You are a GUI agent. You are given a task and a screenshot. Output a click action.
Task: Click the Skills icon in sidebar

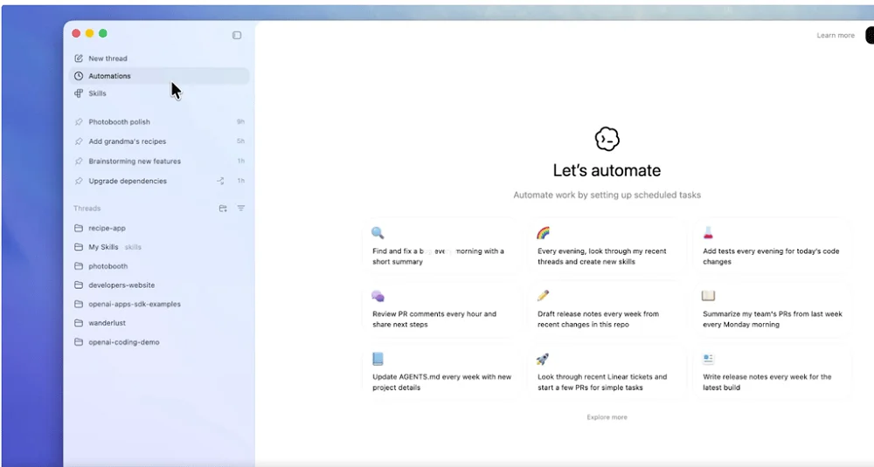(x=79, y=93)
